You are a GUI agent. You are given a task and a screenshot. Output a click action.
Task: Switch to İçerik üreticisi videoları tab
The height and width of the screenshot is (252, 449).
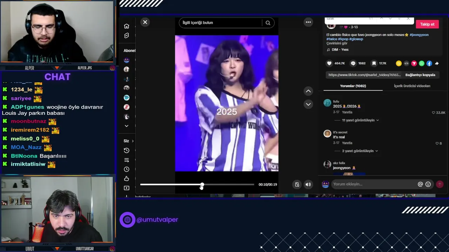click(412, 86)
